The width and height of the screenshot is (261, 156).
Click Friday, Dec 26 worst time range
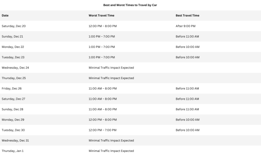pos(103,88)
